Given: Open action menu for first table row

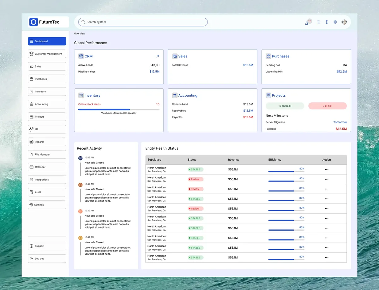Looking at the screenshot, I should (327, 169).
